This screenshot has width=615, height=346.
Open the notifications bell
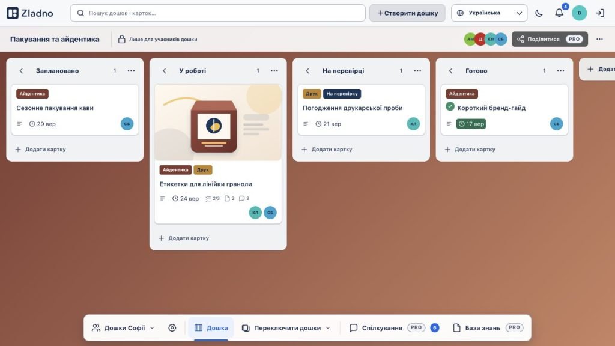click(x=559, y=13)
